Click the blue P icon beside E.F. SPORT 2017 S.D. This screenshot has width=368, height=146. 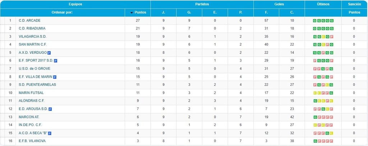pyautogui.click(x=56, y=61)
